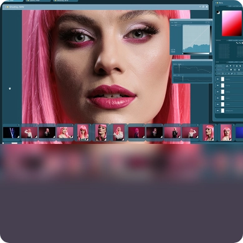Pick a shade in the red color picker field

tap(232, 24)
